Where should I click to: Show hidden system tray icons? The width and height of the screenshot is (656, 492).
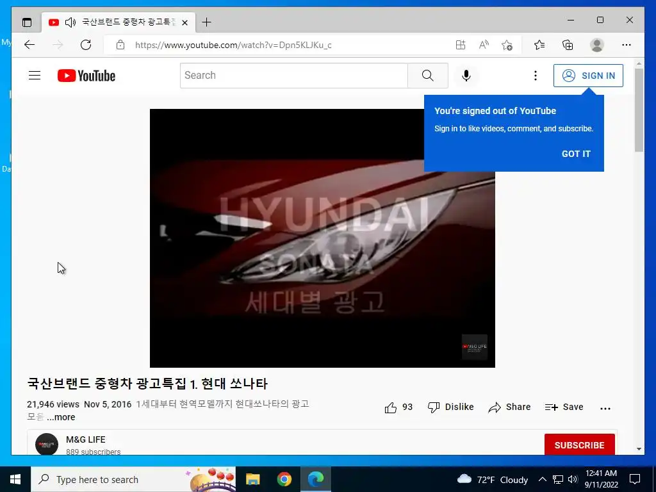pyautogui.click(x=542, y=479)
